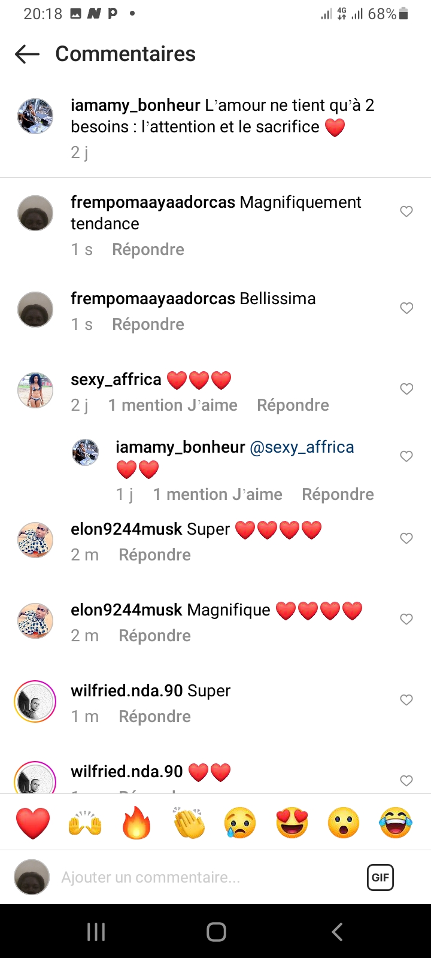Like frempomaayaadorcas's "Bellissima" comment
The image size is (431, 958).
click(x=406, y=308)
